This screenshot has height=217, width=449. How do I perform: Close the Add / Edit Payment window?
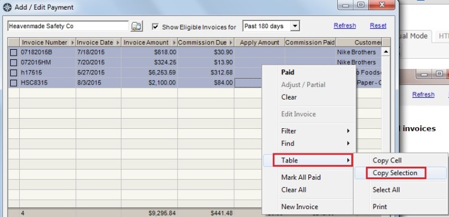point(382,5)
